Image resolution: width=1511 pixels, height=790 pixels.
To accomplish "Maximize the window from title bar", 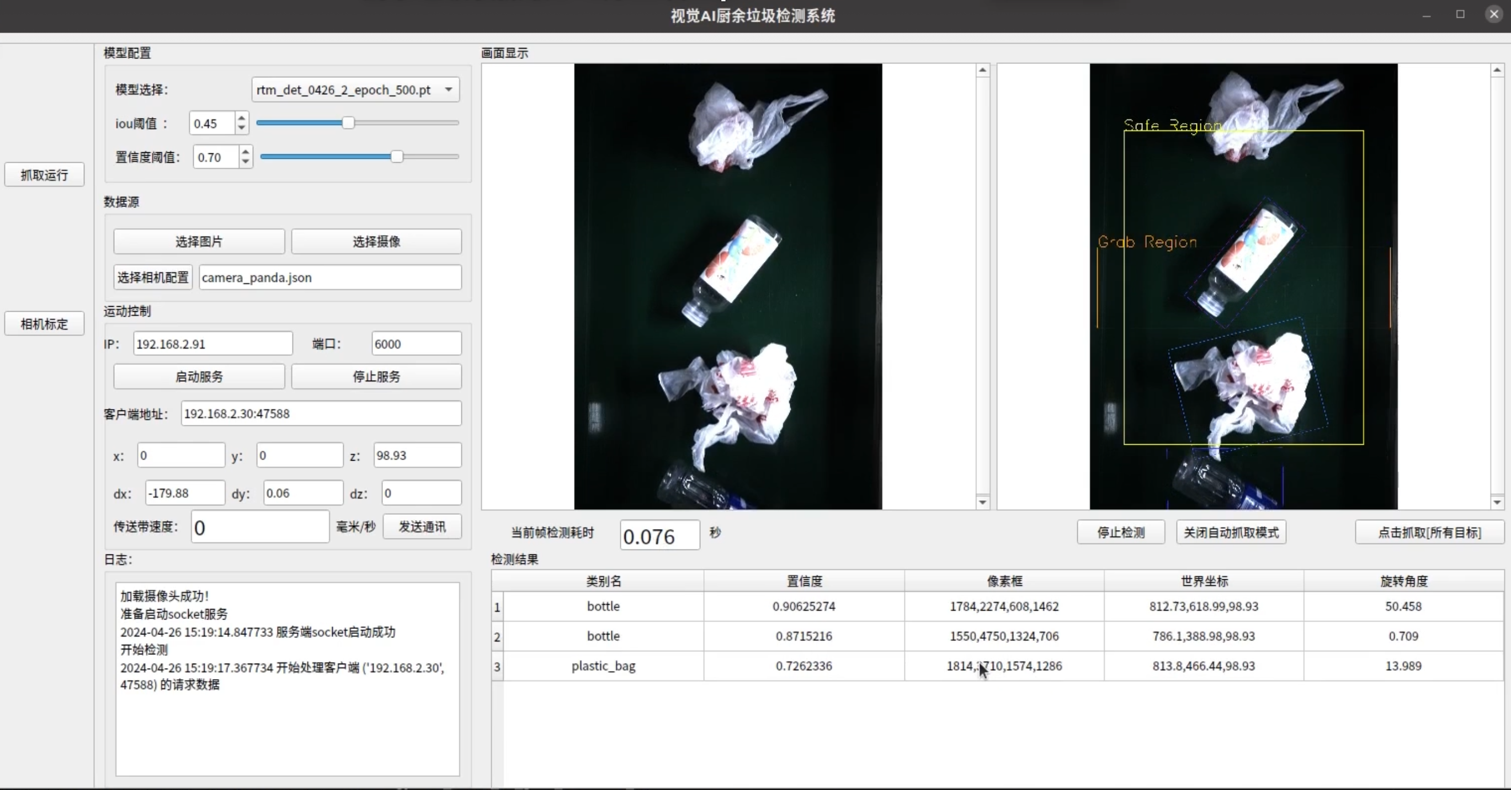I will (x=1461, y=14).
